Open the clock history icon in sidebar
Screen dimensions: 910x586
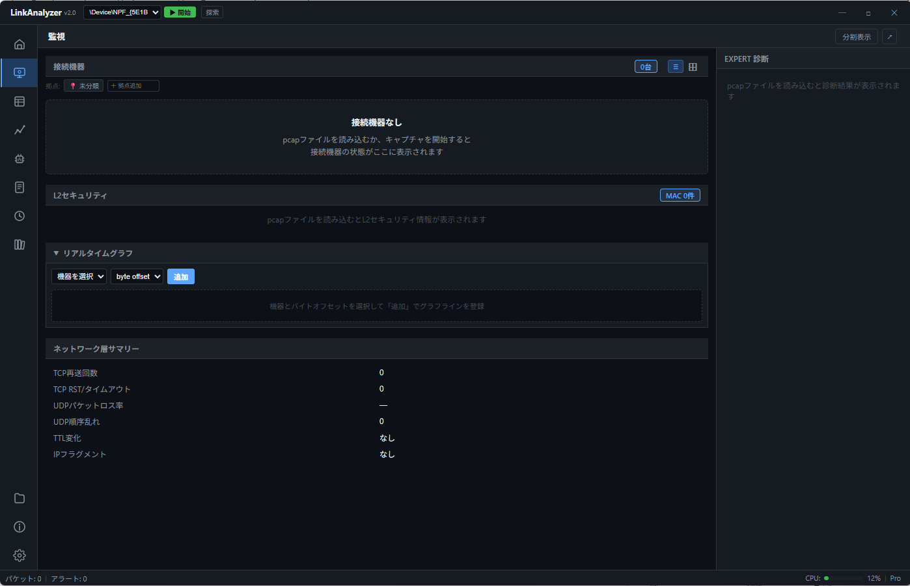tap(20, 216)
